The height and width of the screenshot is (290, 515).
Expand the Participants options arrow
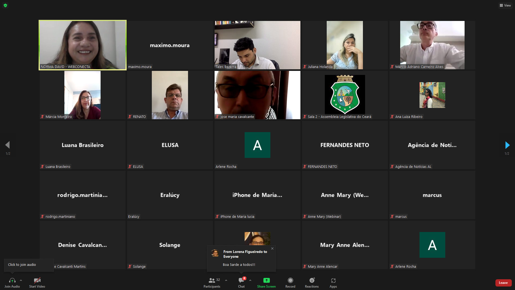point(226,280)
